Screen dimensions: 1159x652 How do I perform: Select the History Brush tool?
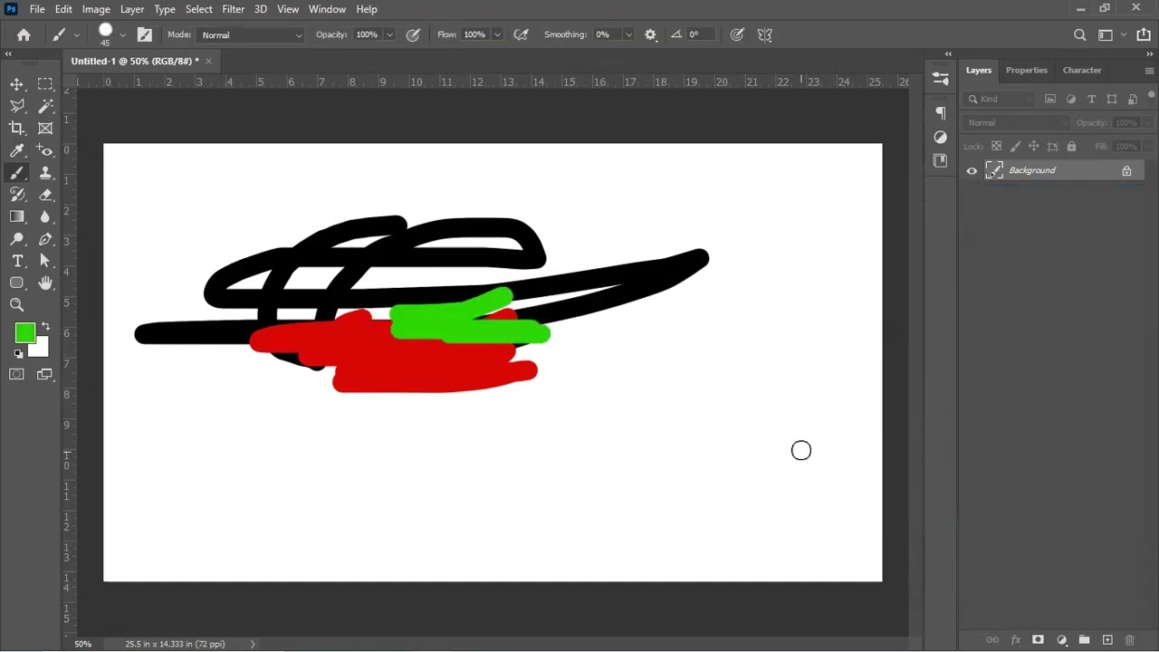17,195
